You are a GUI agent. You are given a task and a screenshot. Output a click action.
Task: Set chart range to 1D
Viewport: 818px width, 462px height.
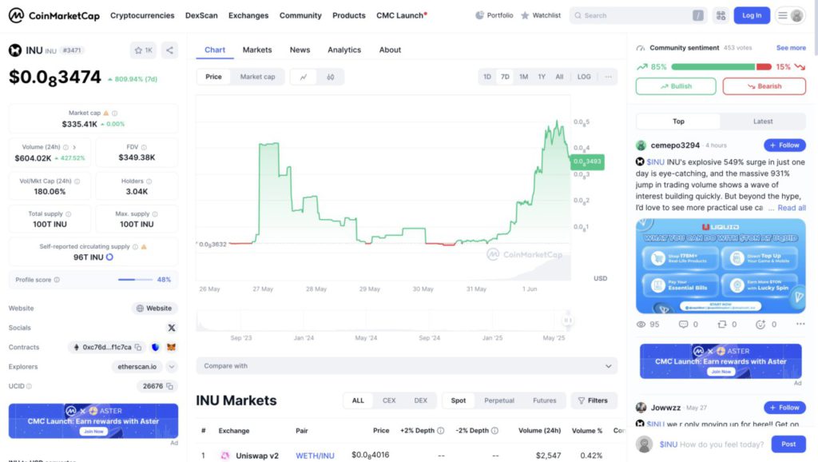[x=487, y=77]
